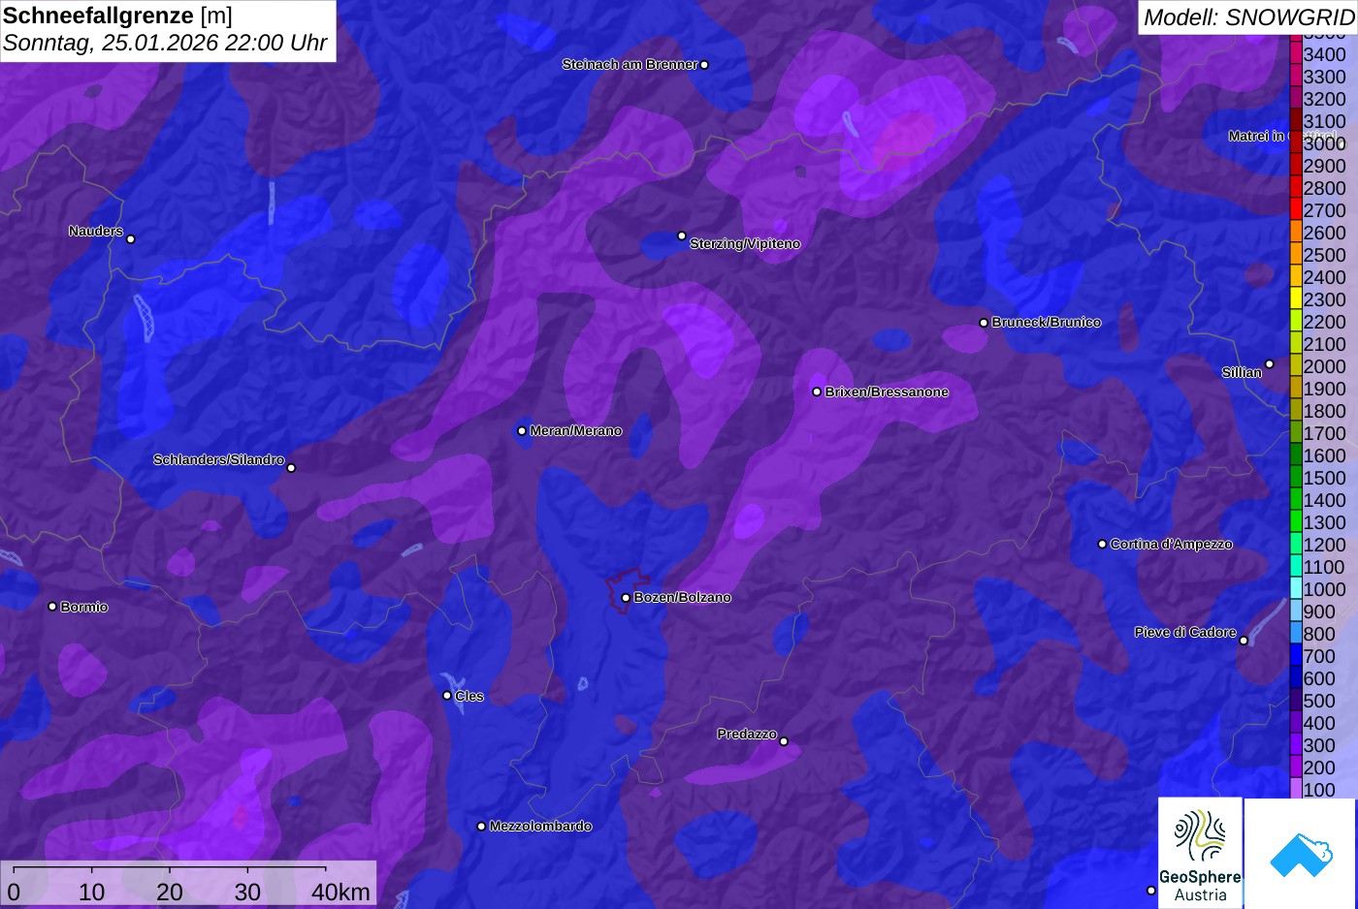
Task: Click the Sterzing/Vipiteno city marker dot
Action: 682,235
